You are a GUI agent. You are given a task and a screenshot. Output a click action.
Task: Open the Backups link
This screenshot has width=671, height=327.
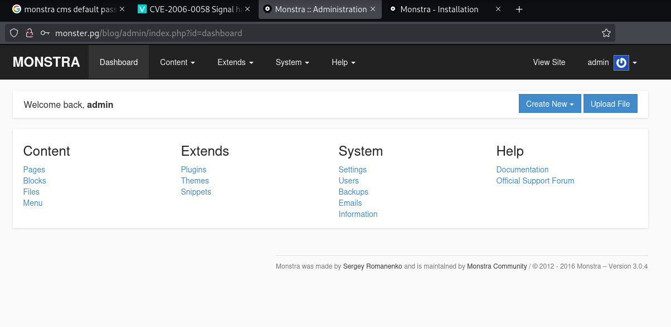(x=353, y=192)
